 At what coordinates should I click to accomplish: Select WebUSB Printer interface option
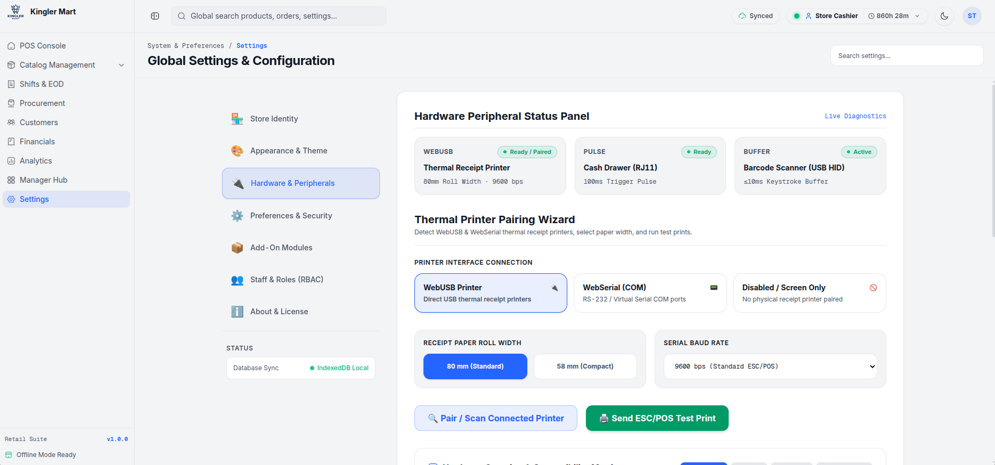(491, 293)
